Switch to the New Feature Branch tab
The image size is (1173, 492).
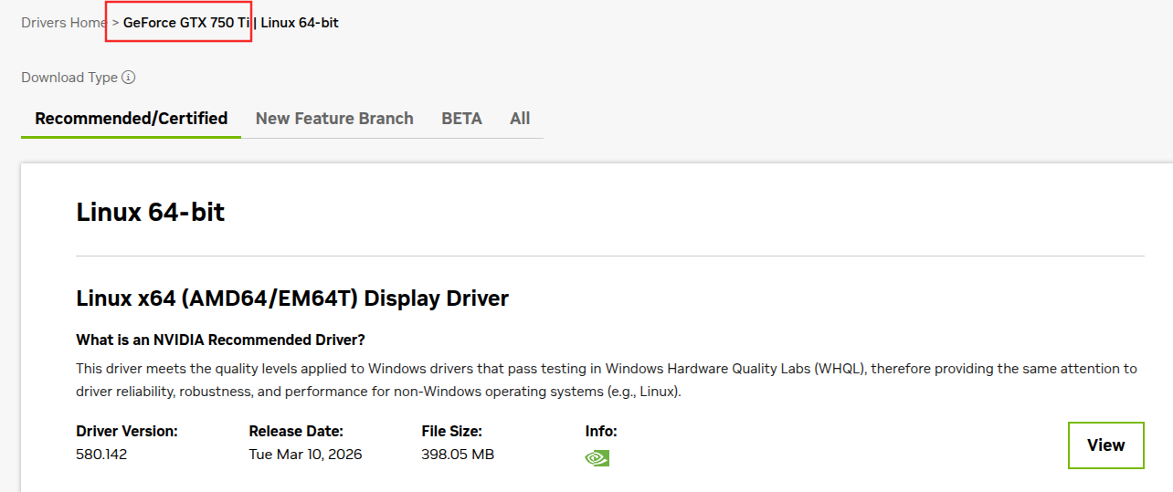(x=334, y=119)
